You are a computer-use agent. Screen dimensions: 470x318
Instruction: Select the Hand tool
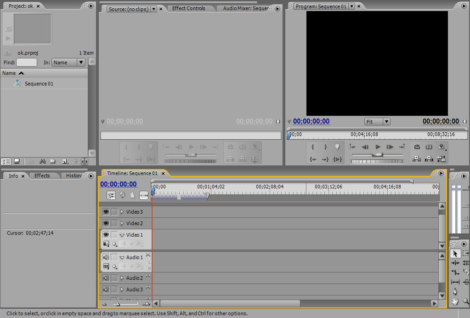point(455,301)
